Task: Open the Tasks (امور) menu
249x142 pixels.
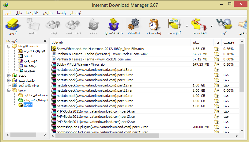Action: [8, 13]
